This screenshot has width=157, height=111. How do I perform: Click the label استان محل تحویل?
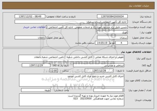[x=142, y=38]
